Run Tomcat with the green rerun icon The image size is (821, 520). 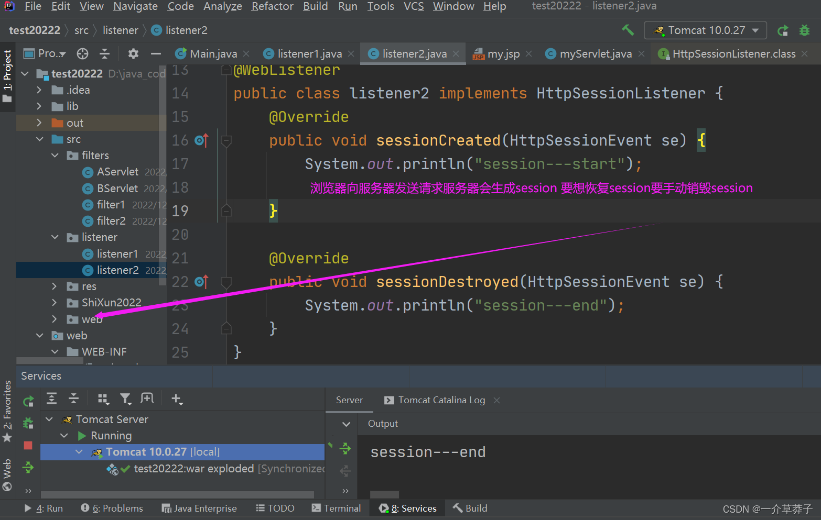pyautogui.click(x=783, y=30)
